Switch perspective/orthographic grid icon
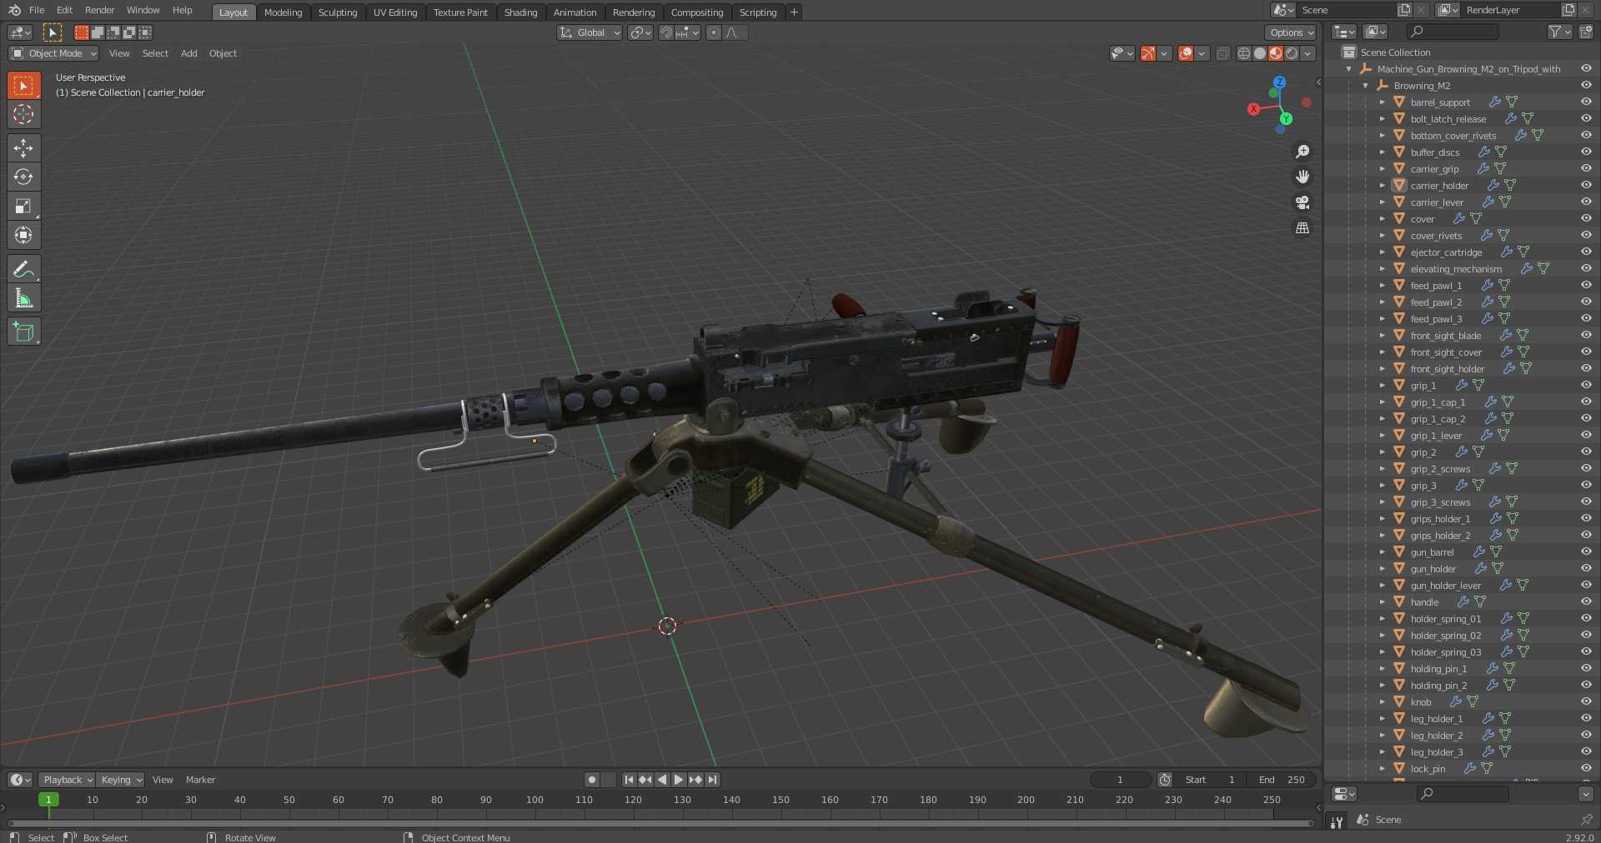The height and width of the screenshot is (843, 1601). pyautogui.click(x=1302, y=227)
